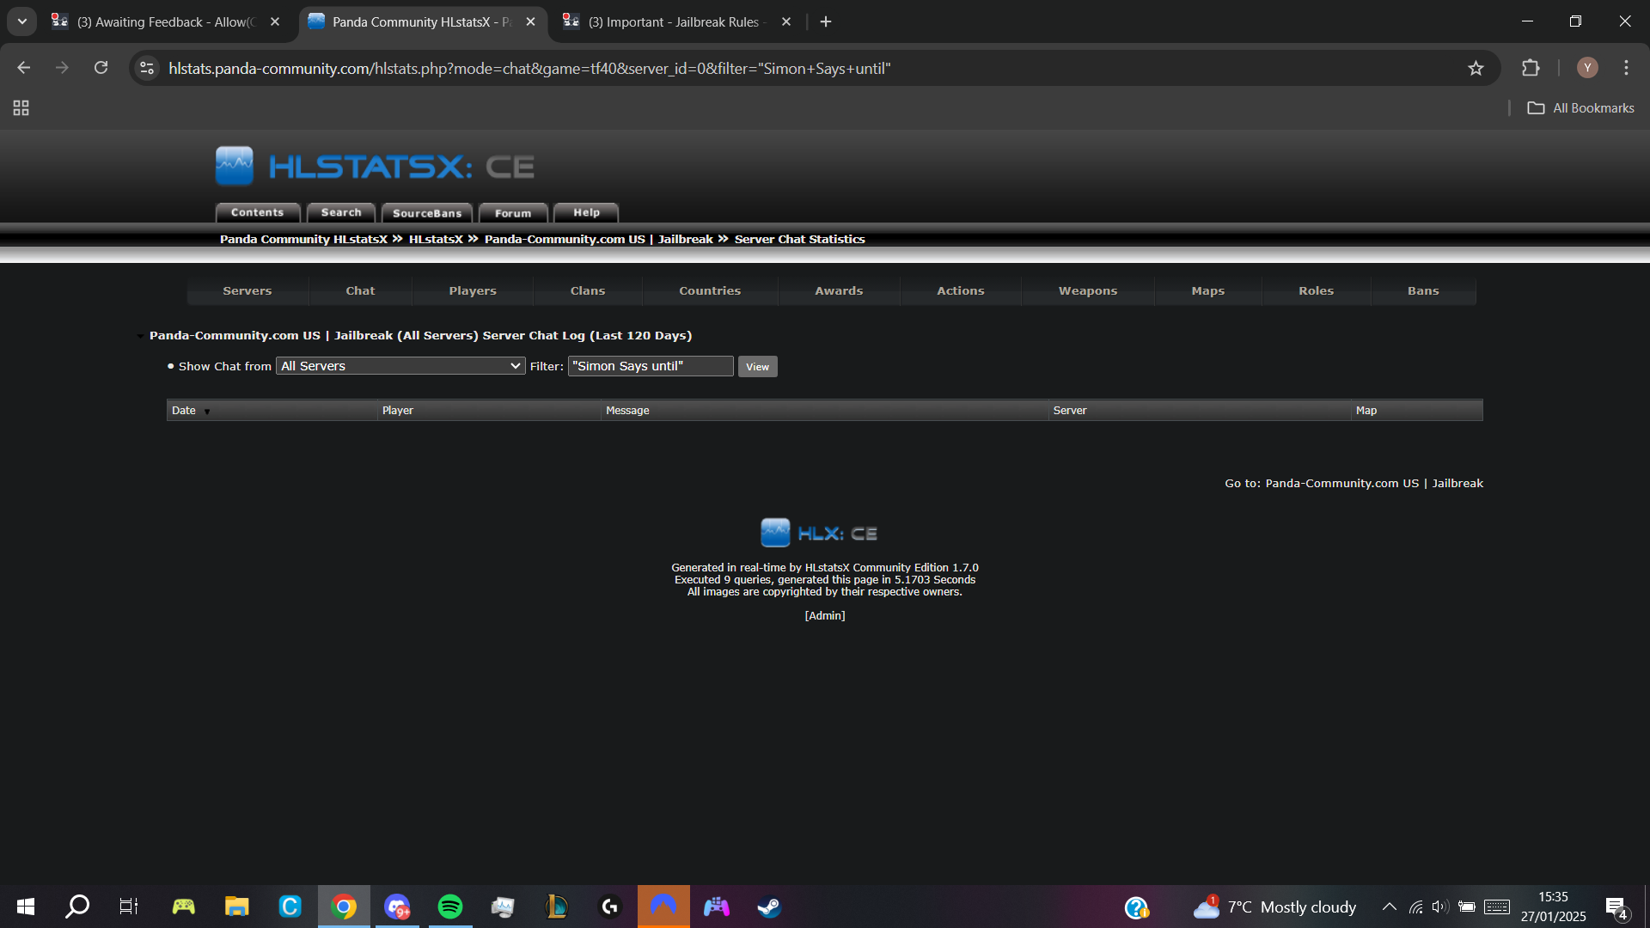
Task: Open the Weapons menu item
Action: point(1087,291)
